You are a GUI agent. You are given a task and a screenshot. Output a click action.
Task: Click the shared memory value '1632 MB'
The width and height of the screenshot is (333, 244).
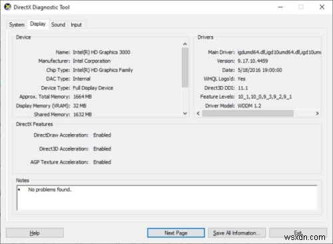pyautogui.click(x=83, y=115)
